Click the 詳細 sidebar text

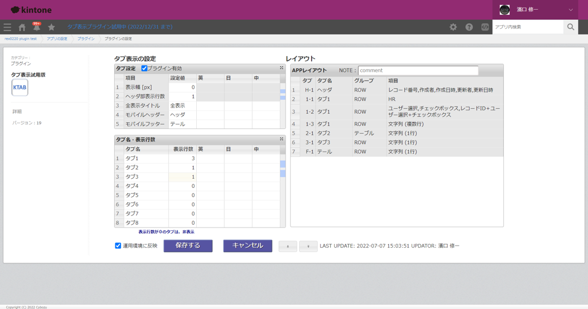(x=17, y=111)
